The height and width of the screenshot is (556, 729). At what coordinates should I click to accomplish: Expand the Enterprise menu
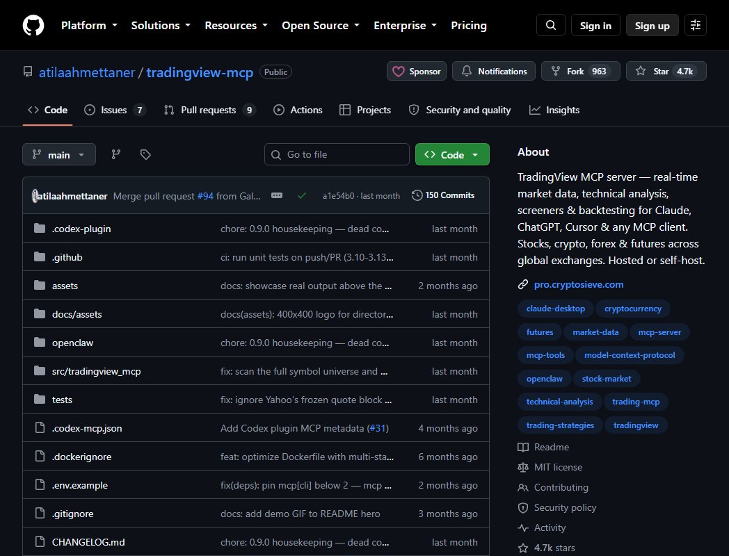tap(406, 25)
